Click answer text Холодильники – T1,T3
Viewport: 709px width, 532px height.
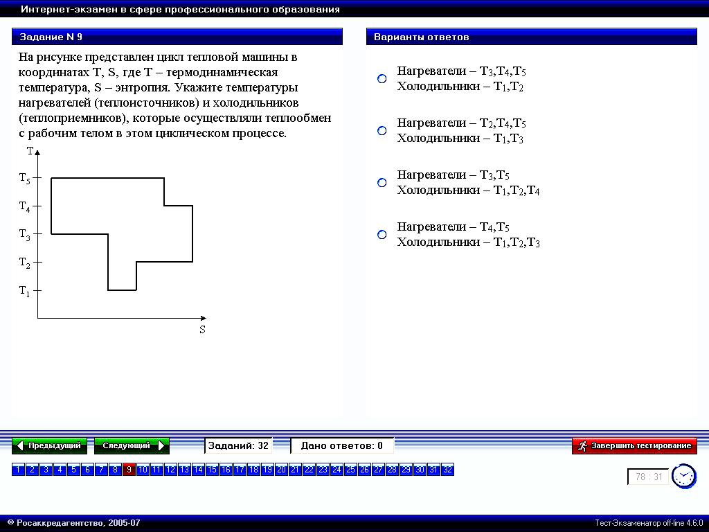pos(460,139)
